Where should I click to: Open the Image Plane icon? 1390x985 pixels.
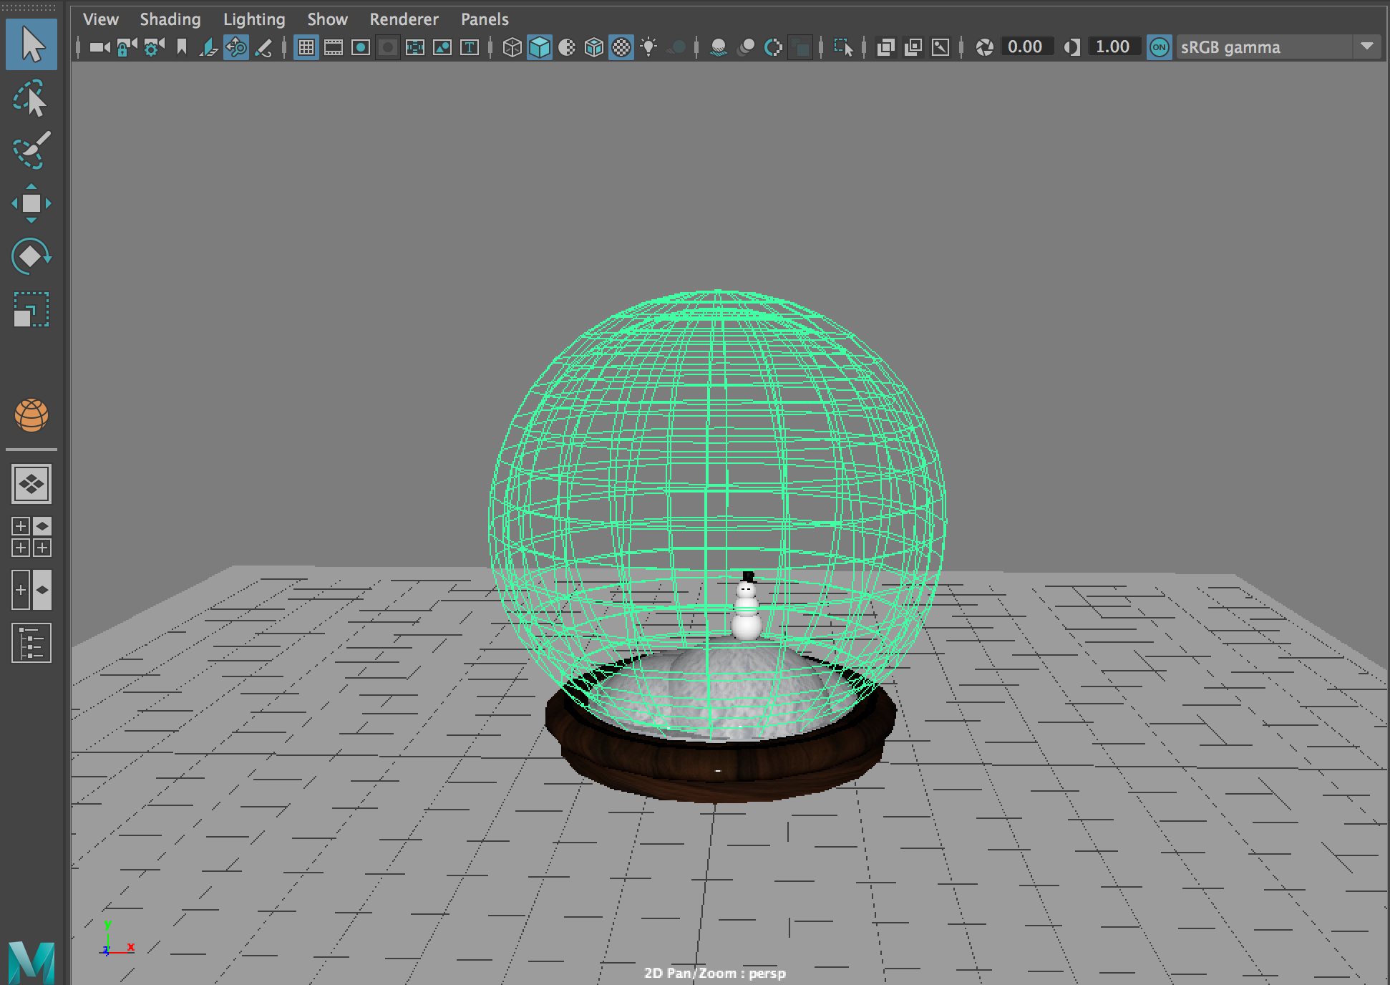pyautogui.click(x=208, y=47)
